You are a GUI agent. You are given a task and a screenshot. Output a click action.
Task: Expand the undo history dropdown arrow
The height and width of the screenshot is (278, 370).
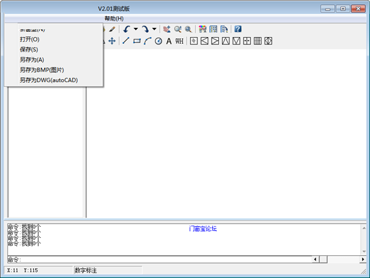pos(136,29)
